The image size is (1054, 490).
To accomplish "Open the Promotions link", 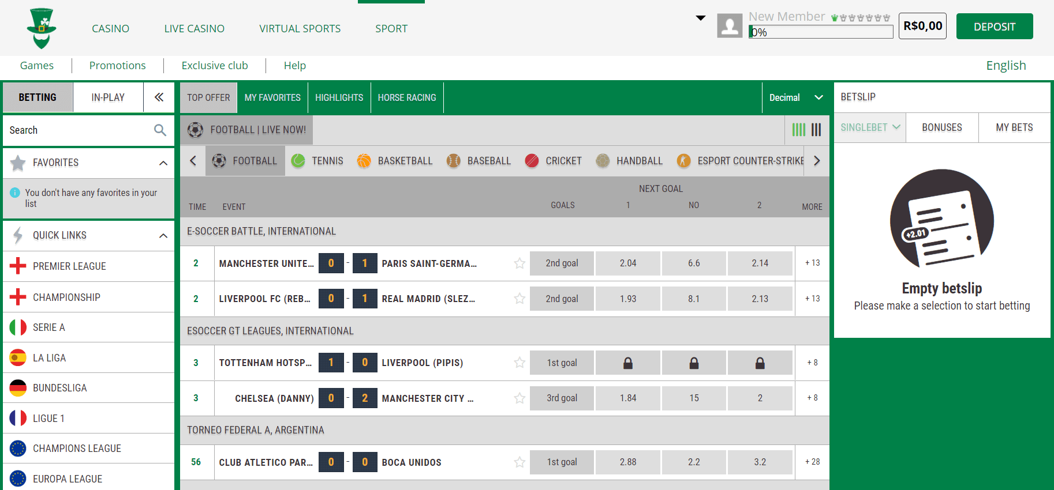I will [117, 66].
